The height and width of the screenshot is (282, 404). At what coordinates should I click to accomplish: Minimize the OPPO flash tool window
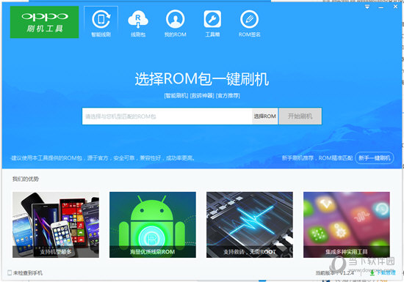coord(381,7)
